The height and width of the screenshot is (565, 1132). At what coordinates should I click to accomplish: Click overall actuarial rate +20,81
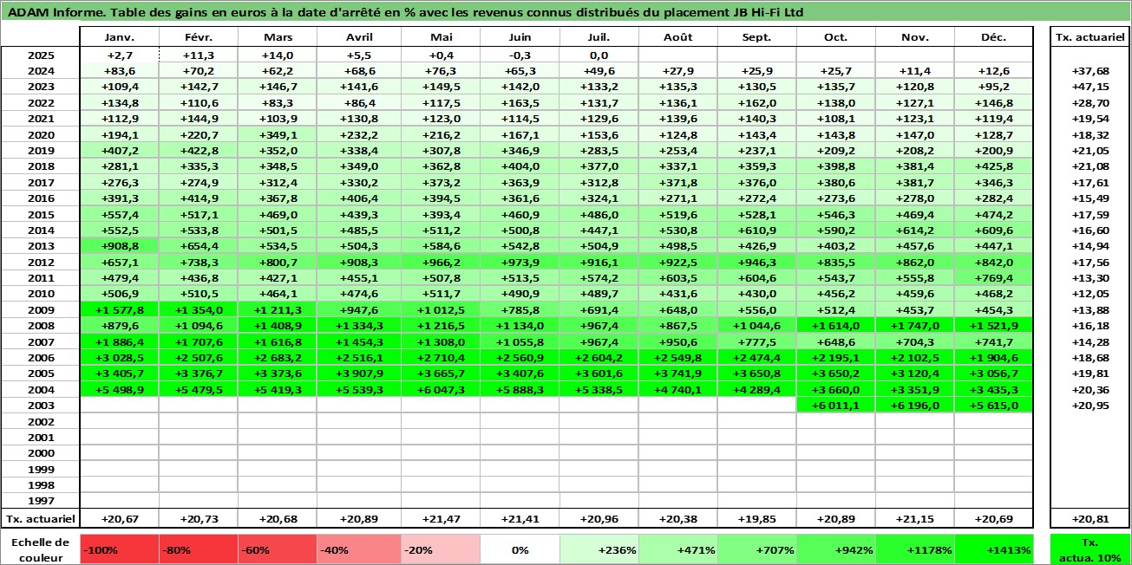(1090, 519)
